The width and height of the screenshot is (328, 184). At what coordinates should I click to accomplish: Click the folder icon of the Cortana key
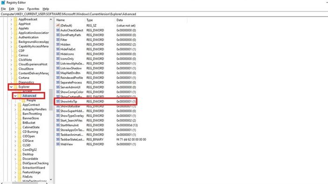point(15,78)
